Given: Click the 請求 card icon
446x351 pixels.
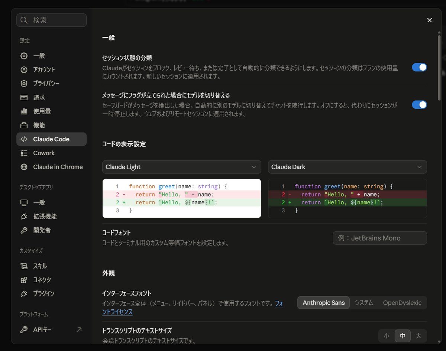Looking at the screenshot, I should click(x=24, y=97).
